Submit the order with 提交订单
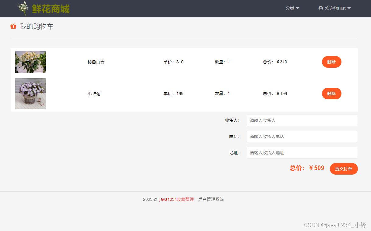The width and height of the screenshot is (371, 231). [344, 169]
